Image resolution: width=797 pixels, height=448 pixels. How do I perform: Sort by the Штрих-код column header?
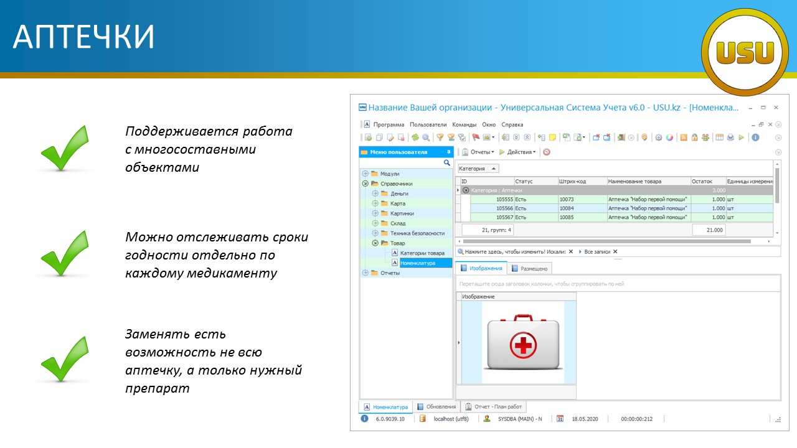click(582, 181)
